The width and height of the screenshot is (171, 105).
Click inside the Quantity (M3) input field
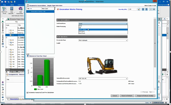click(x=132, y=9)
